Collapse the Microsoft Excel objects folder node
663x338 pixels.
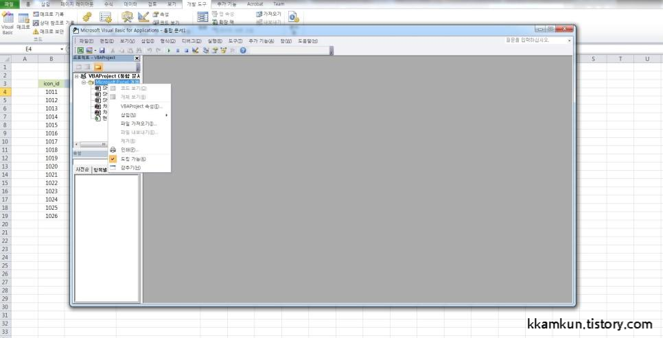tap(84, 82)
